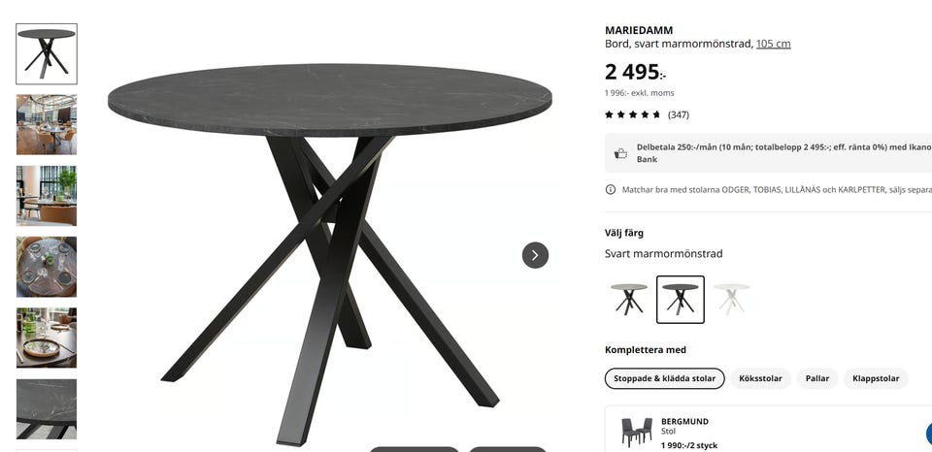Select the Köksstolar filter chip

760,378
